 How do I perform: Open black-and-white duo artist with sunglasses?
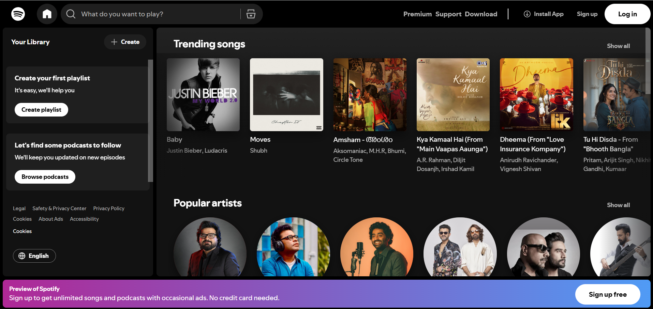pos(544,247)
